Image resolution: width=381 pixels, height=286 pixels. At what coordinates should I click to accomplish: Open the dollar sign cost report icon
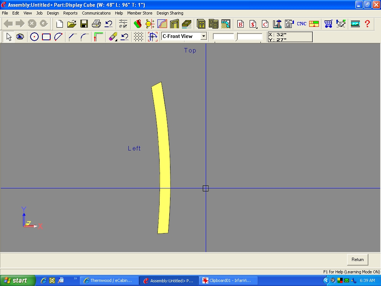(253, 24)
